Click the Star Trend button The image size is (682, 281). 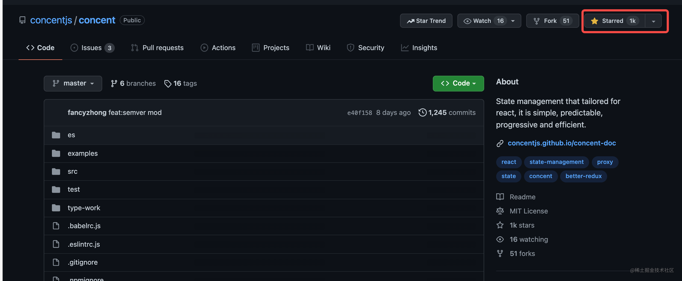coord(426,21)
